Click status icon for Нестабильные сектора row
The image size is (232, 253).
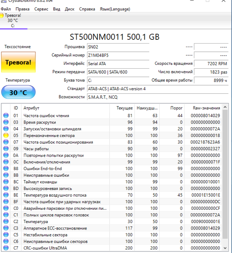pos(5,234)
